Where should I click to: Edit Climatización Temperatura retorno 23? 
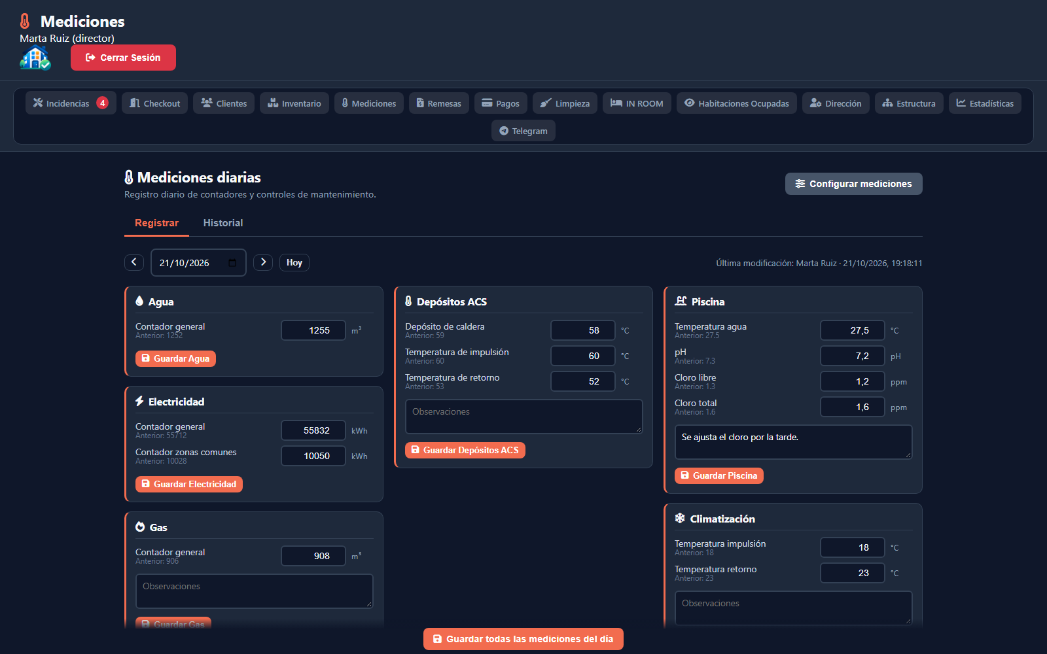click(x=853, y=573)
